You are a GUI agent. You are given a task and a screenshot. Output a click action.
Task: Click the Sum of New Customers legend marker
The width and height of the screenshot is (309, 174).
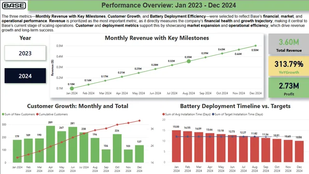tap(3, 114)
